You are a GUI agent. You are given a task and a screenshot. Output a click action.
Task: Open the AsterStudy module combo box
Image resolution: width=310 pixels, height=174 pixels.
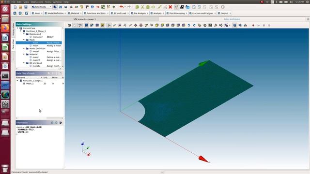pos(41,7)
